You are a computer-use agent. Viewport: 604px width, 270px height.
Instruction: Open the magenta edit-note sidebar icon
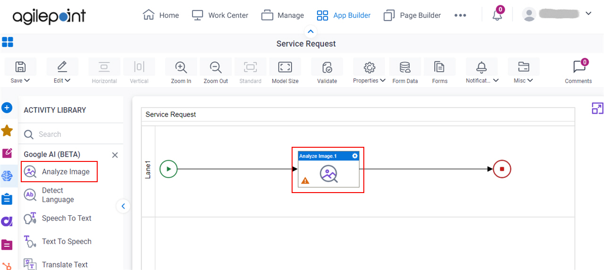pyautogui.click(x=7, y=153)
